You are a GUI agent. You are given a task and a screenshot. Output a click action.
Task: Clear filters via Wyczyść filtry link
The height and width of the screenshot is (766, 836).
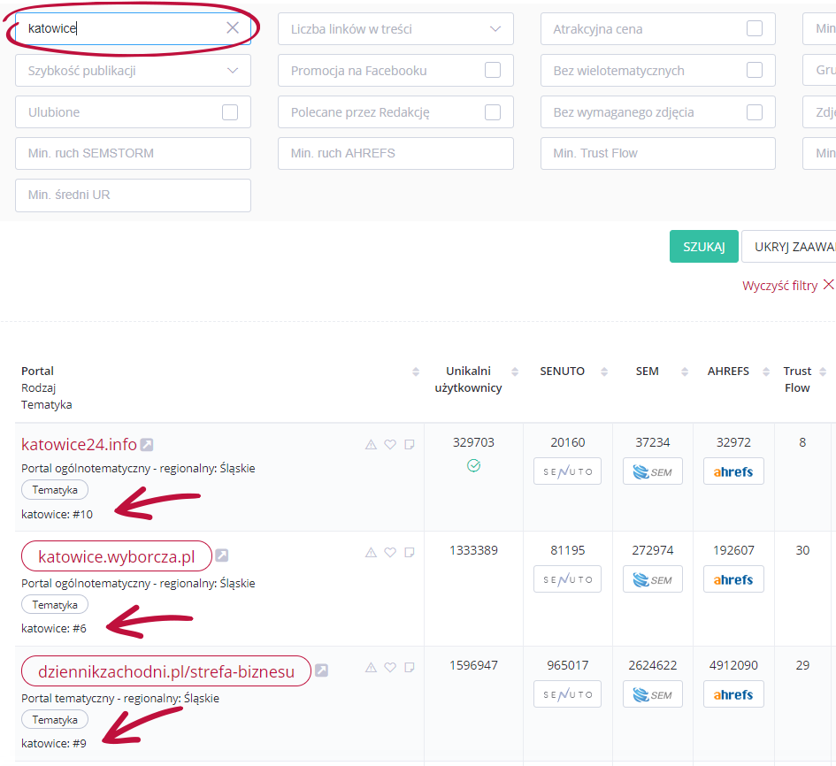click(779, 286)
